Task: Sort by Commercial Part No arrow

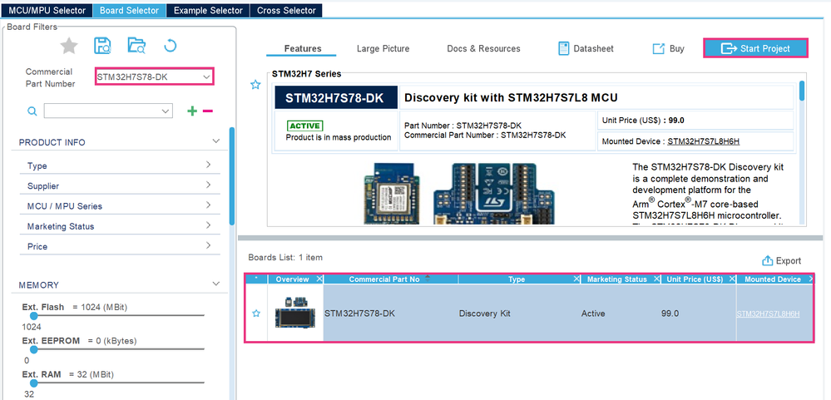Action: point(428,278)
